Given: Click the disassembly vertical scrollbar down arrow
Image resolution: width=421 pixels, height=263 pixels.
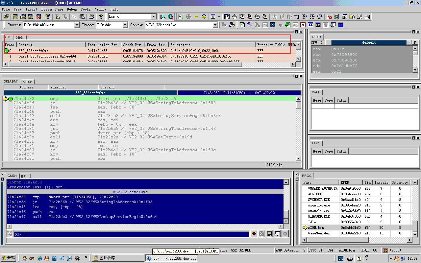Looking at the screenshot, I should (299, 158).
